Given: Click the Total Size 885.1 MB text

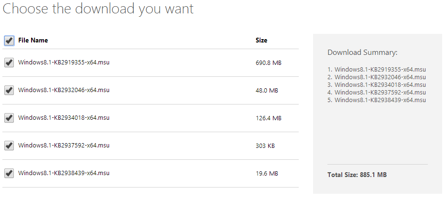Looking at the screenshot, I should pos(357,175).
